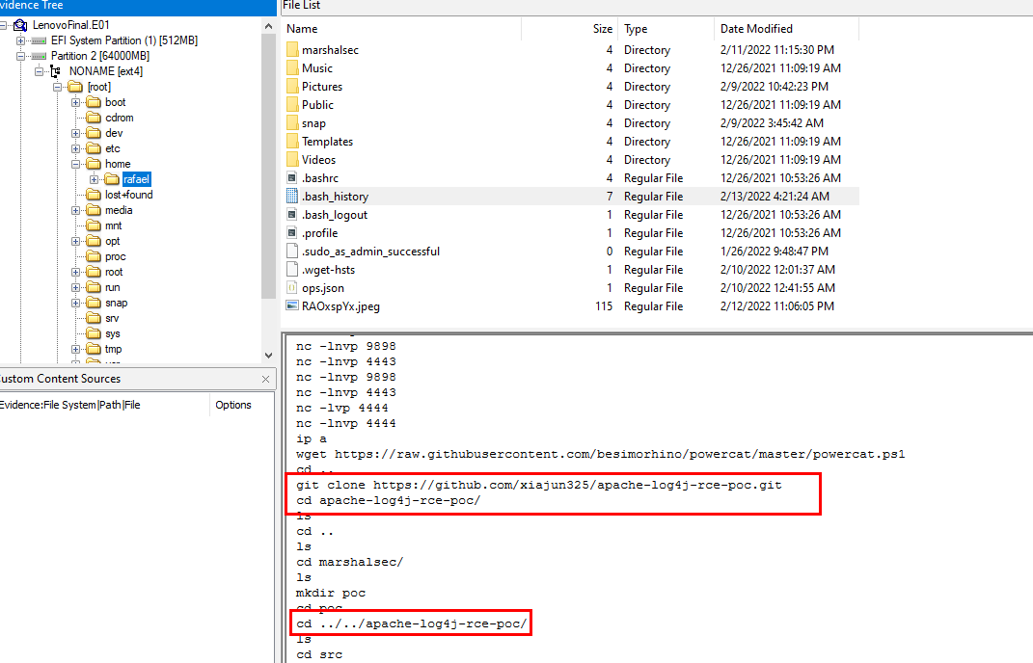Click Evidence Tree scrollbar up arrow

(268, 26)
